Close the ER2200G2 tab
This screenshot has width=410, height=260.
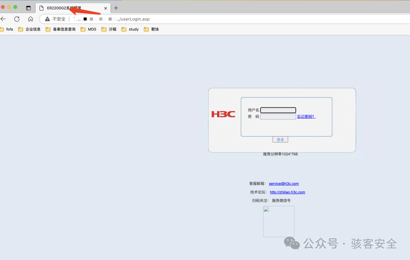coord(106,8)
